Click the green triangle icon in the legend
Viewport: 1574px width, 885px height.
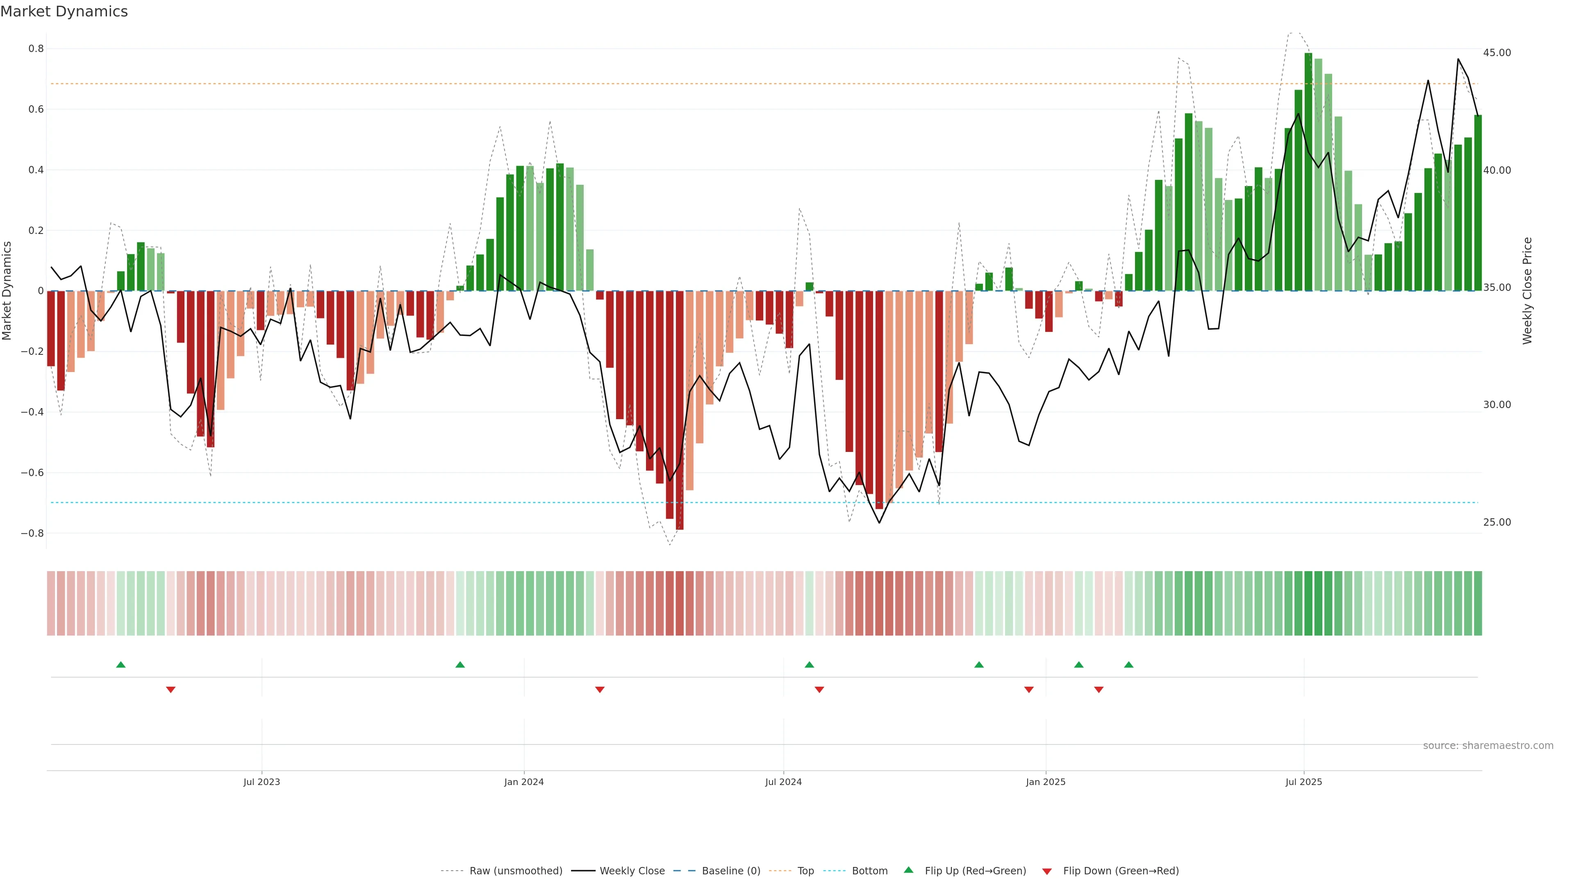click(909, 870)
